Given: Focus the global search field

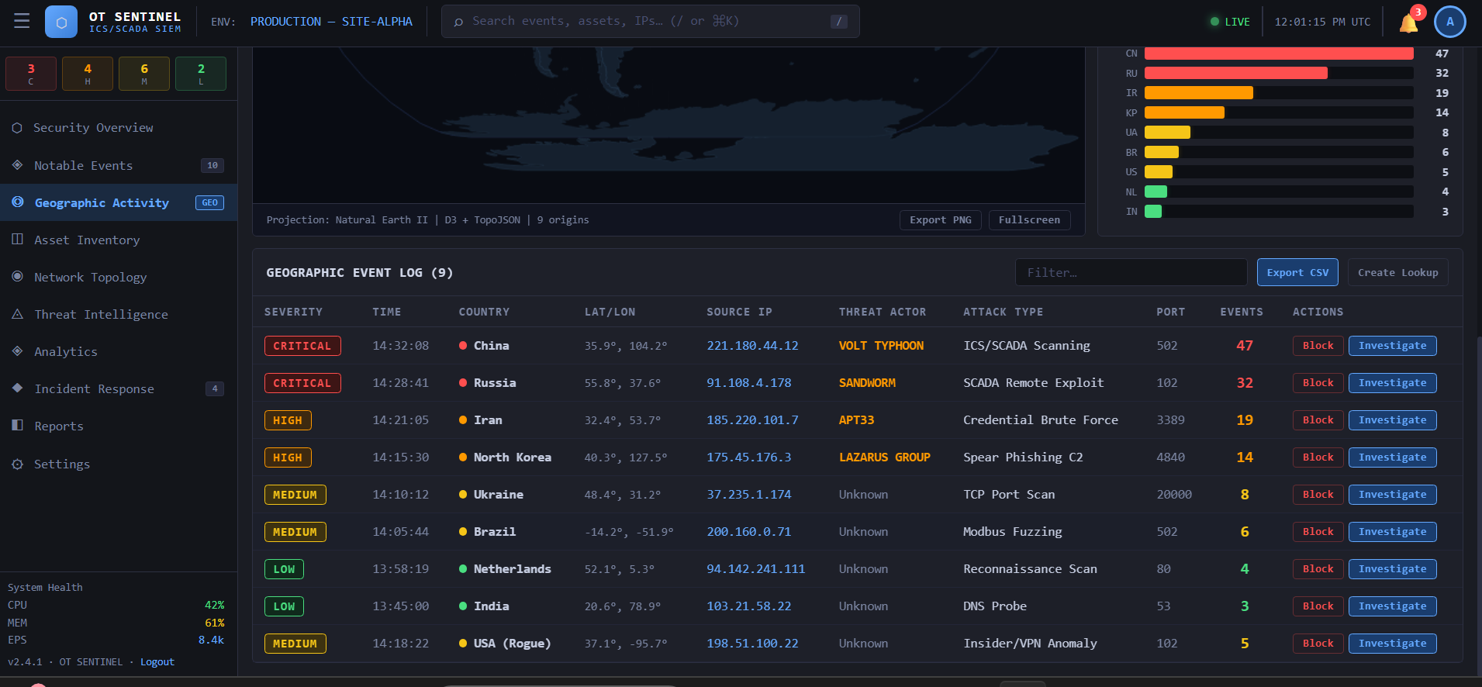Looking at the screenshot, I should [650, 22].
